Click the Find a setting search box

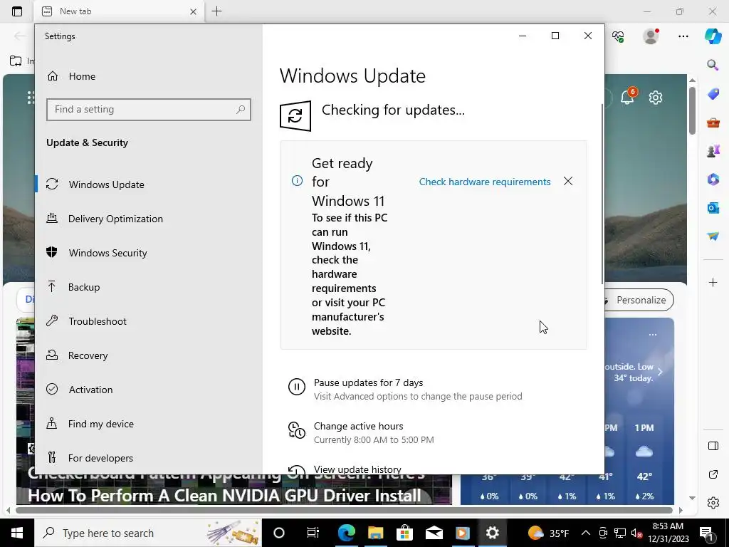(148, 109)
